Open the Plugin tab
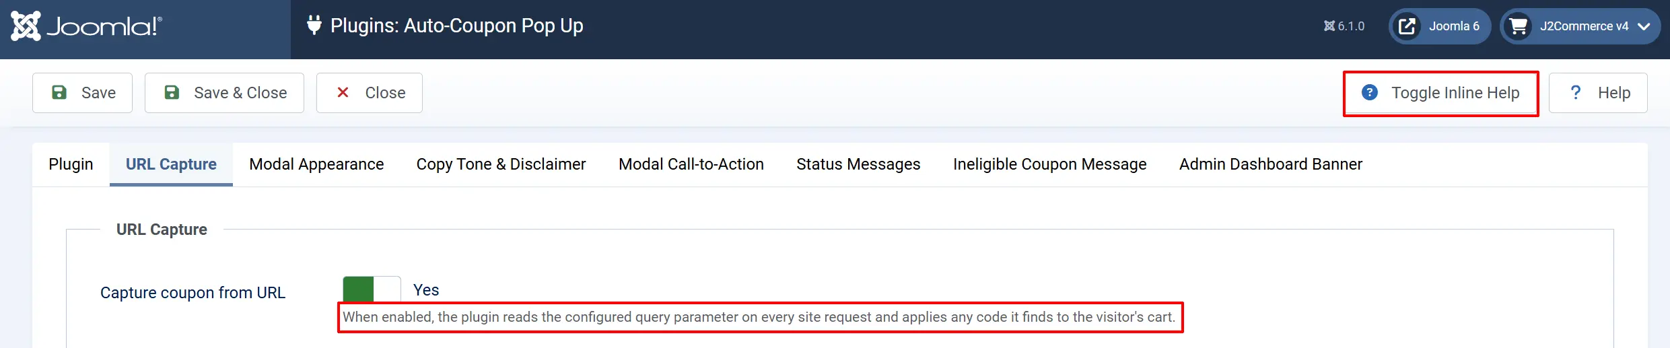Image resolution: width=1670 pixels, height=348 pixels. pyautogui.click(x=71, y=164)
